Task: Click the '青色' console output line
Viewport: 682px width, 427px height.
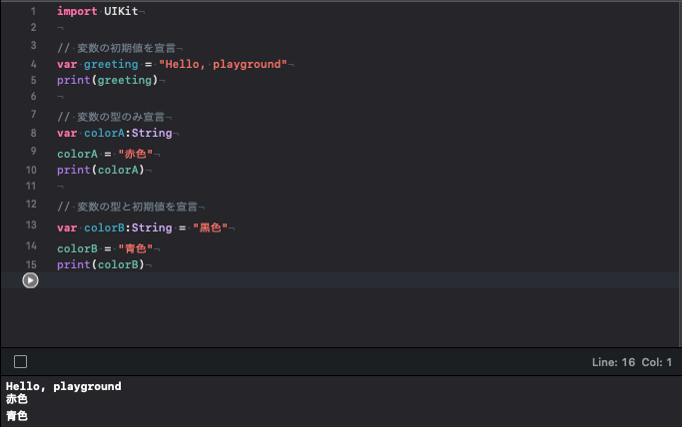Action: [17, 416]
